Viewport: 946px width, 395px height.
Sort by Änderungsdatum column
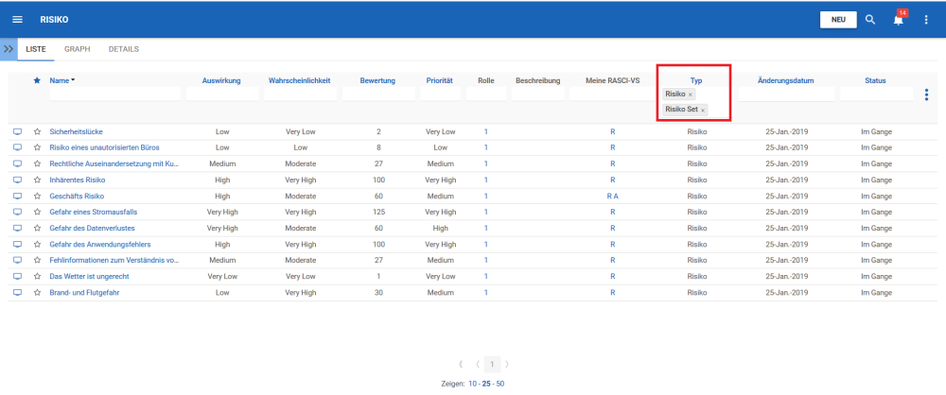click(x=786, y=80)
